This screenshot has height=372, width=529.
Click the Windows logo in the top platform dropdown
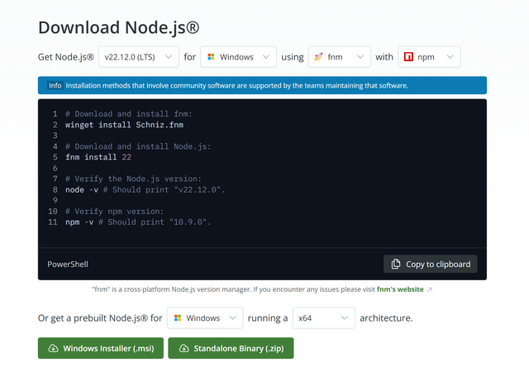coord(212,57)
